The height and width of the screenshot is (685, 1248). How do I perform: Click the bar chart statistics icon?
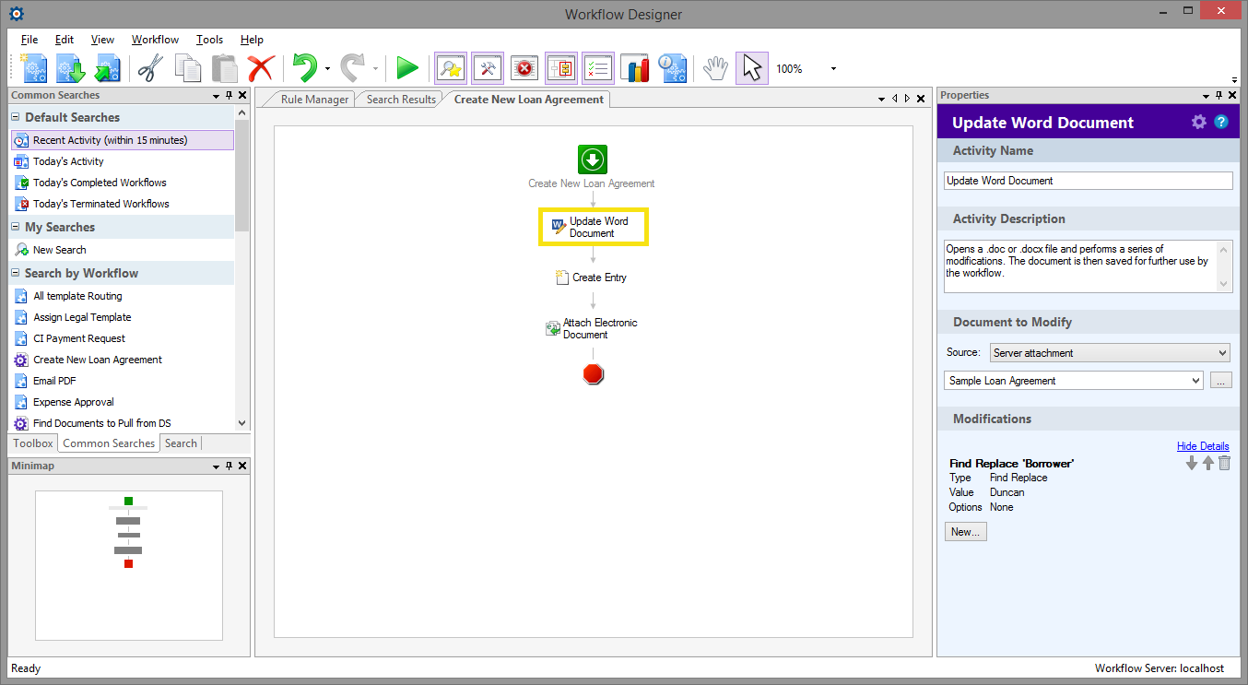tap(635, 68)
